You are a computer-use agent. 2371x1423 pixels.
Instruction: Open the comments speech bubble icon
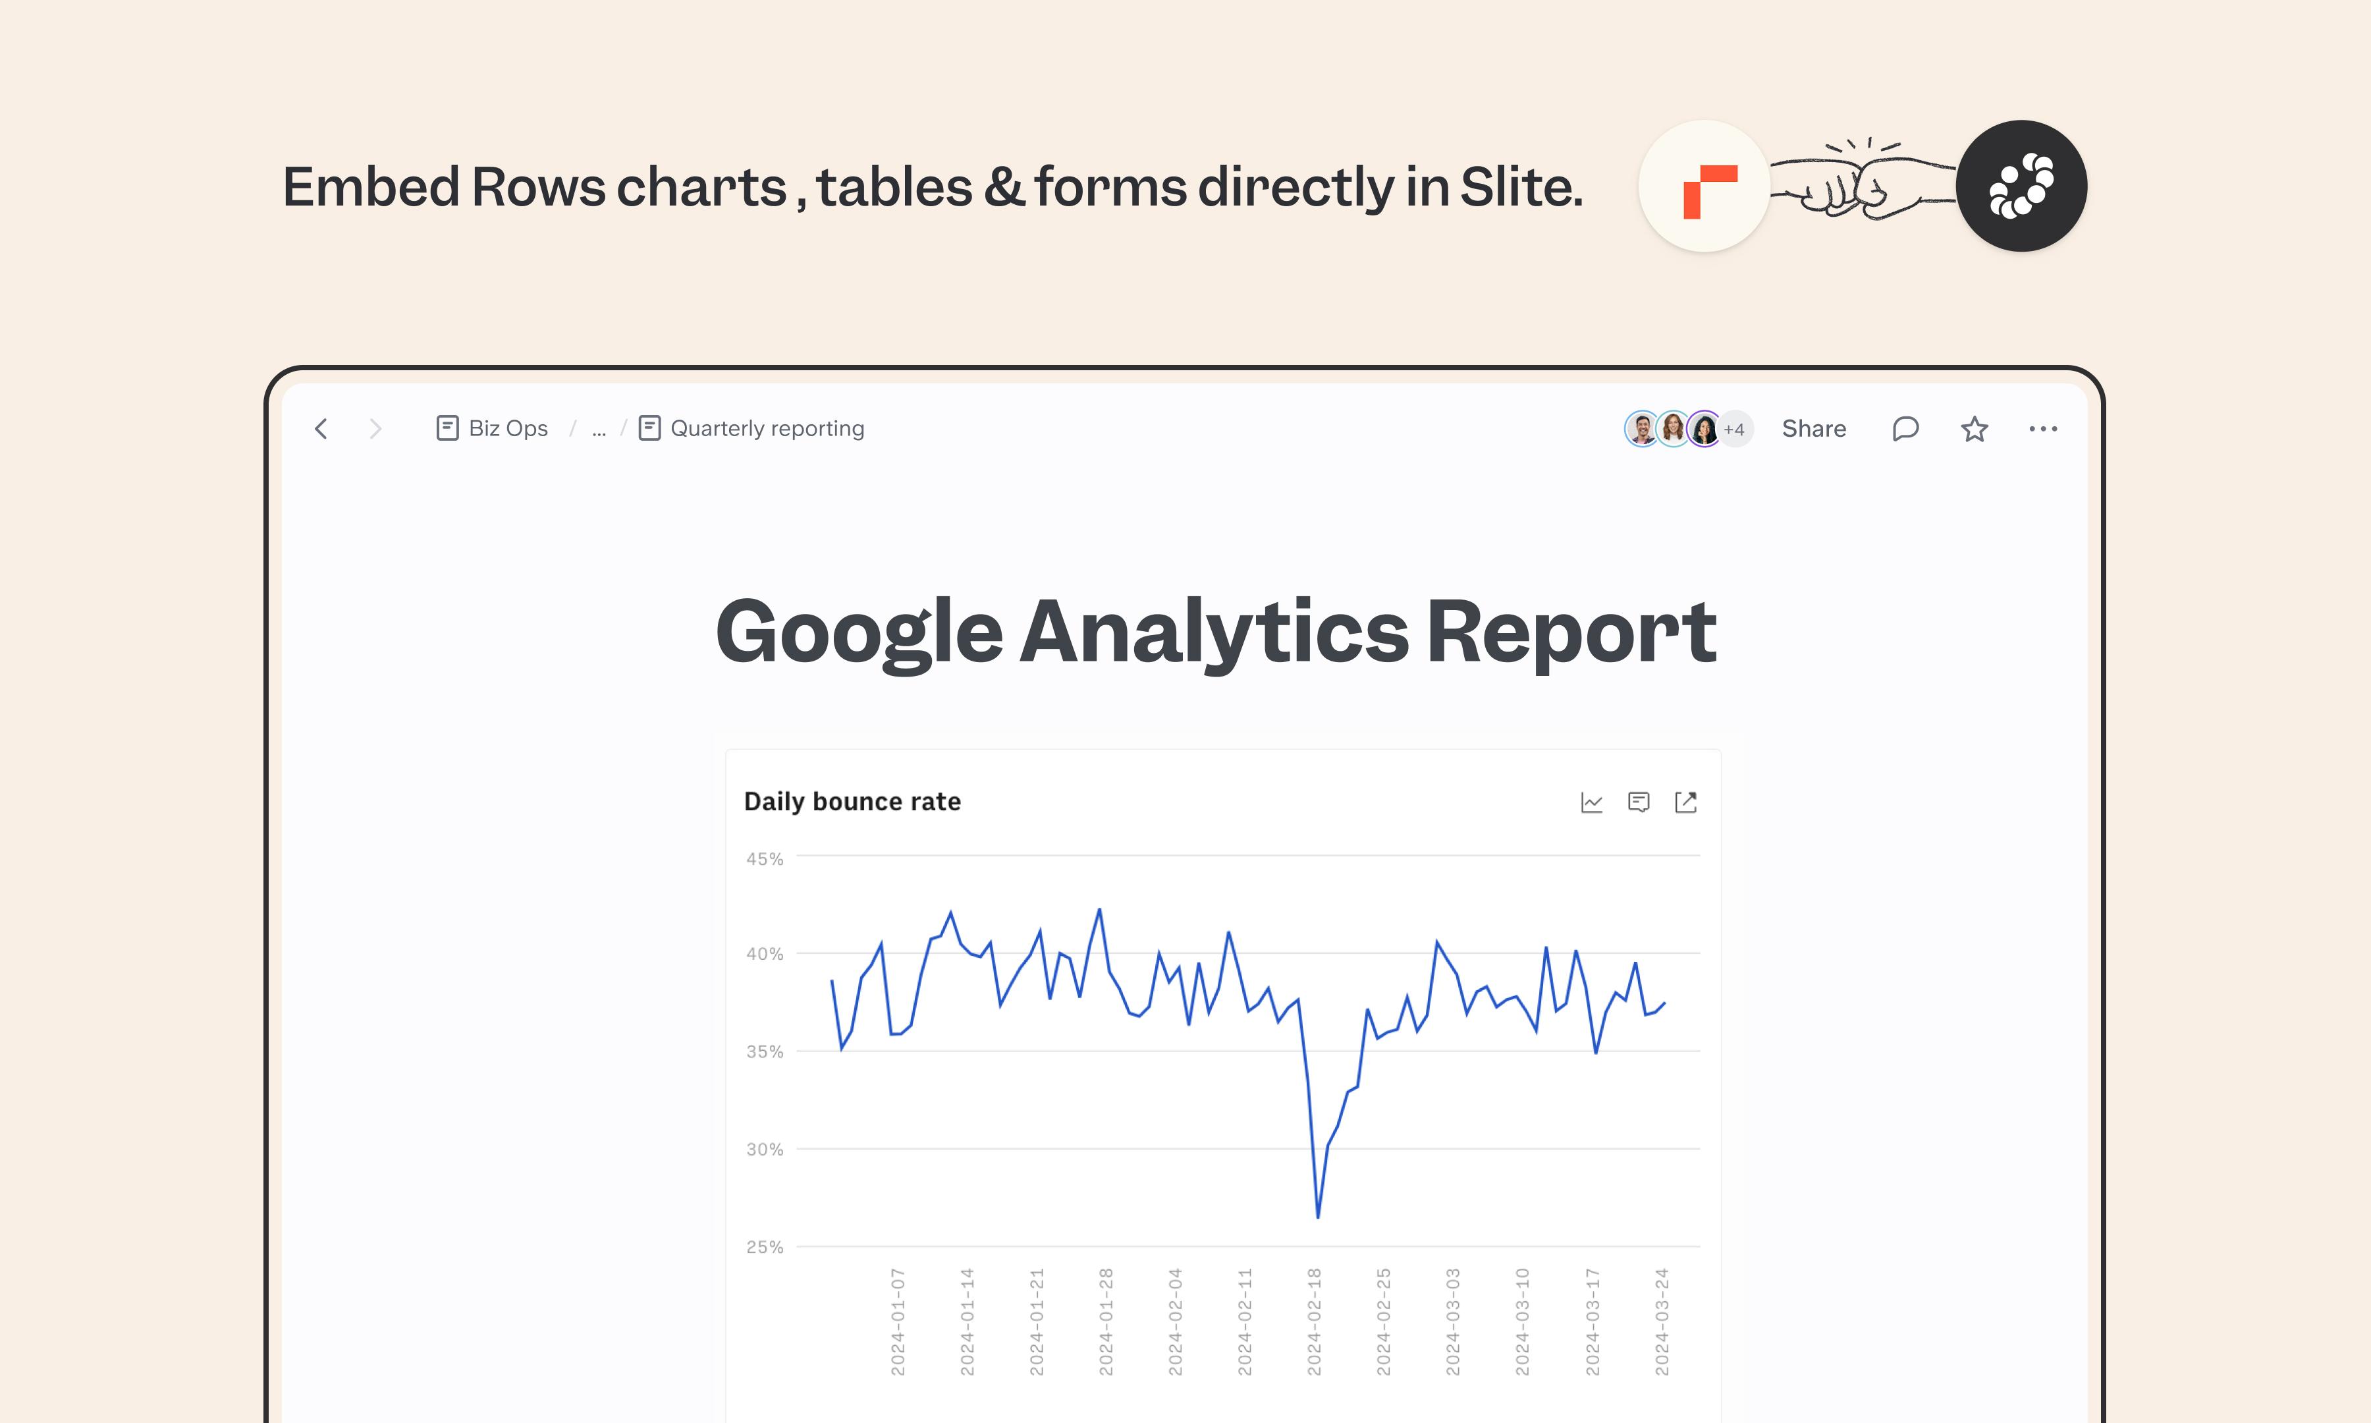pyautogui.click(x=1905, y=429)
